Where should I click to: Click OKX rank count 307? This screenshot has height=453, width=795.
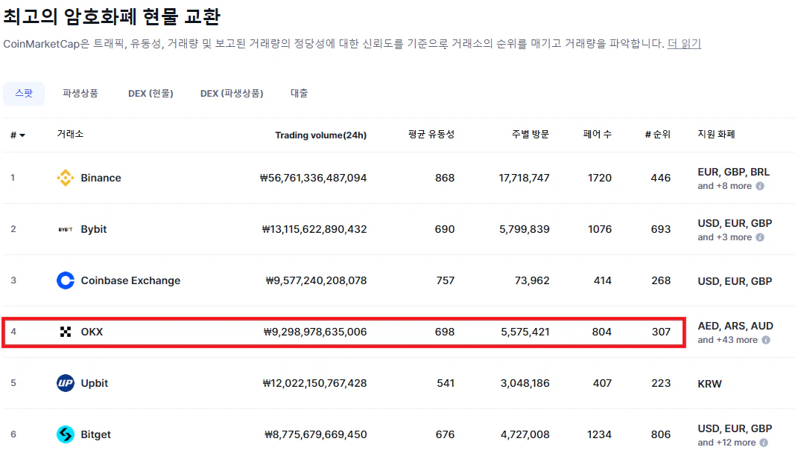point(661,332)
